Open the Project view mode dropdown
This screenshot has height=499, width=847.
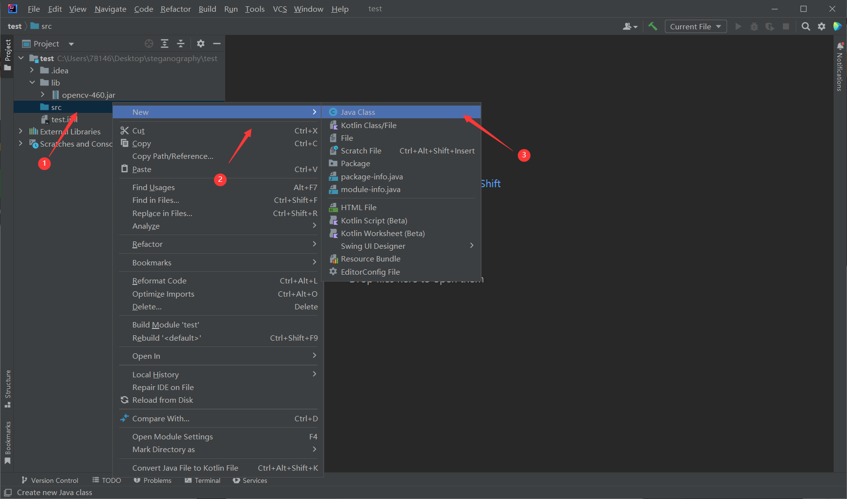[x=71, y=43]
